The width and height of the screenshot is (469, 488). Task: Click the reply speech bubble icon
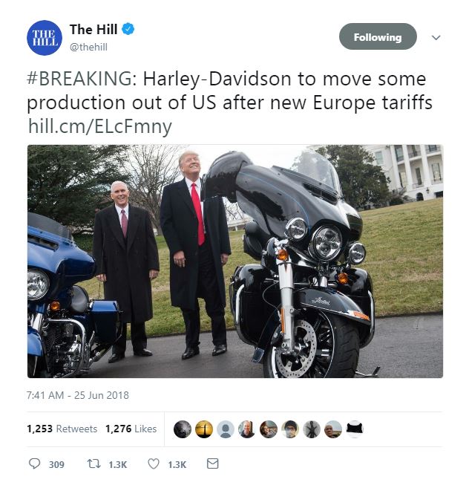pos(34,463)
